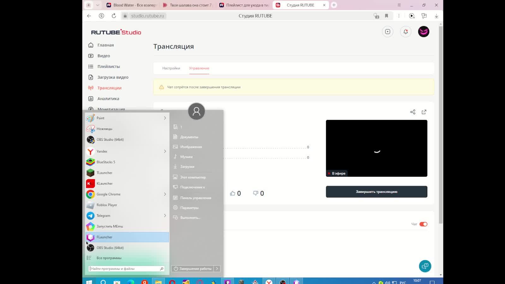Turn off the Чат toggle
Image resolution: width=505 pixels, height=284 pixels.
click(x=423, y=224)
